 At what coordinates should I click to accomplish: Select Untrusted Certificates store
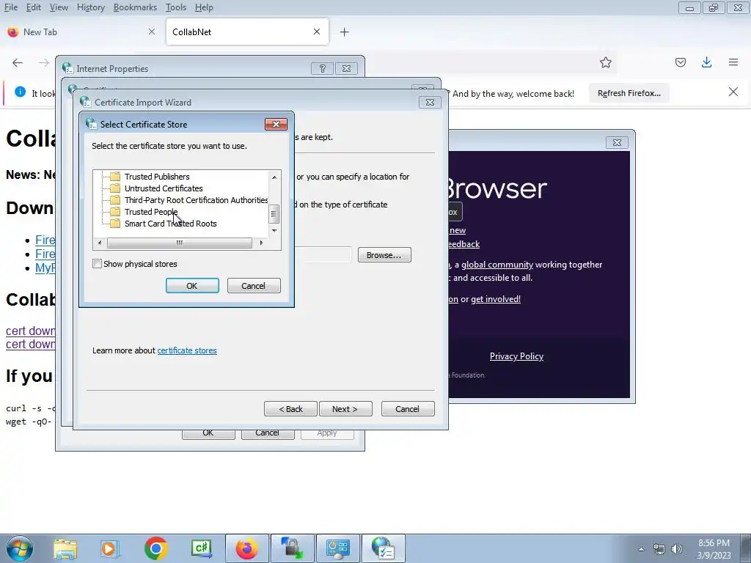coord(164,188)
